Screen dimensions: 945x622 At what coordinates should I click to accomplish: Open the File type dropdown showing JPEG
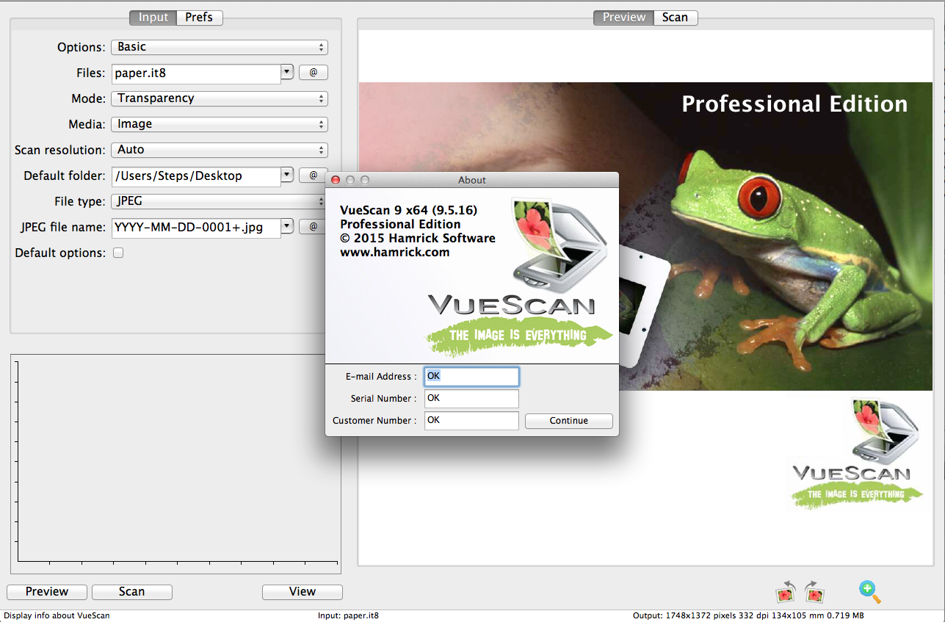[x=220, y=201]
